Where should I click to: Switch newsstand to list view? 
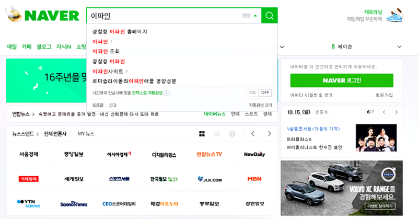pyautogui.click(x=217, y=134)
